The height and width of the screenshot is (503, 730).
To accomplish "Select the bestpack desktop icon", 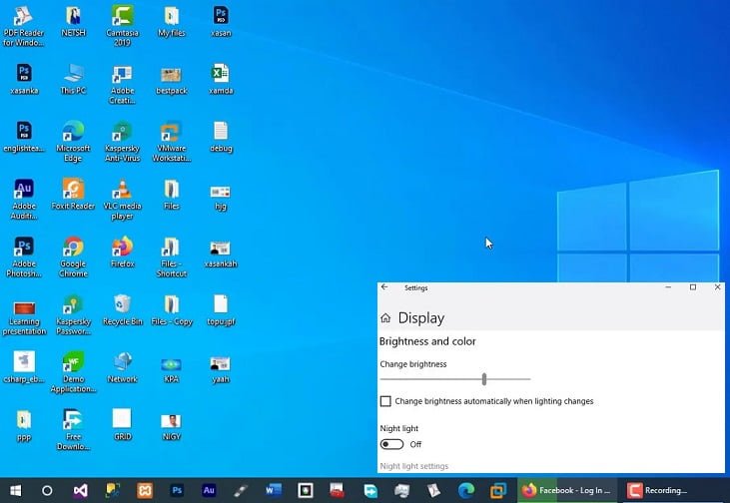I will coord(172,80).
